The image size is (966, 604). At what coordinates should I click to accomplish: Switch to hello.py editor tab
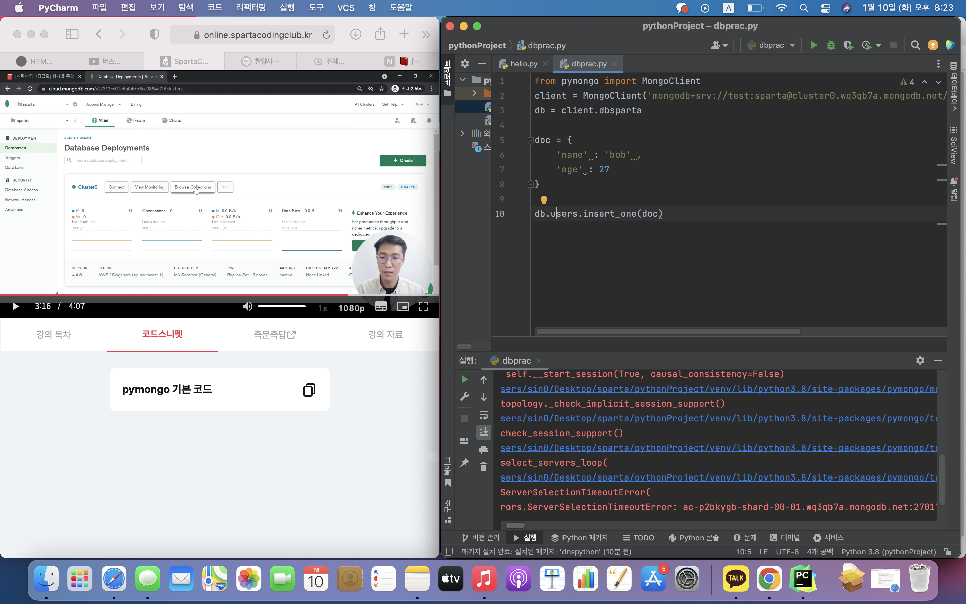[523, 64]
